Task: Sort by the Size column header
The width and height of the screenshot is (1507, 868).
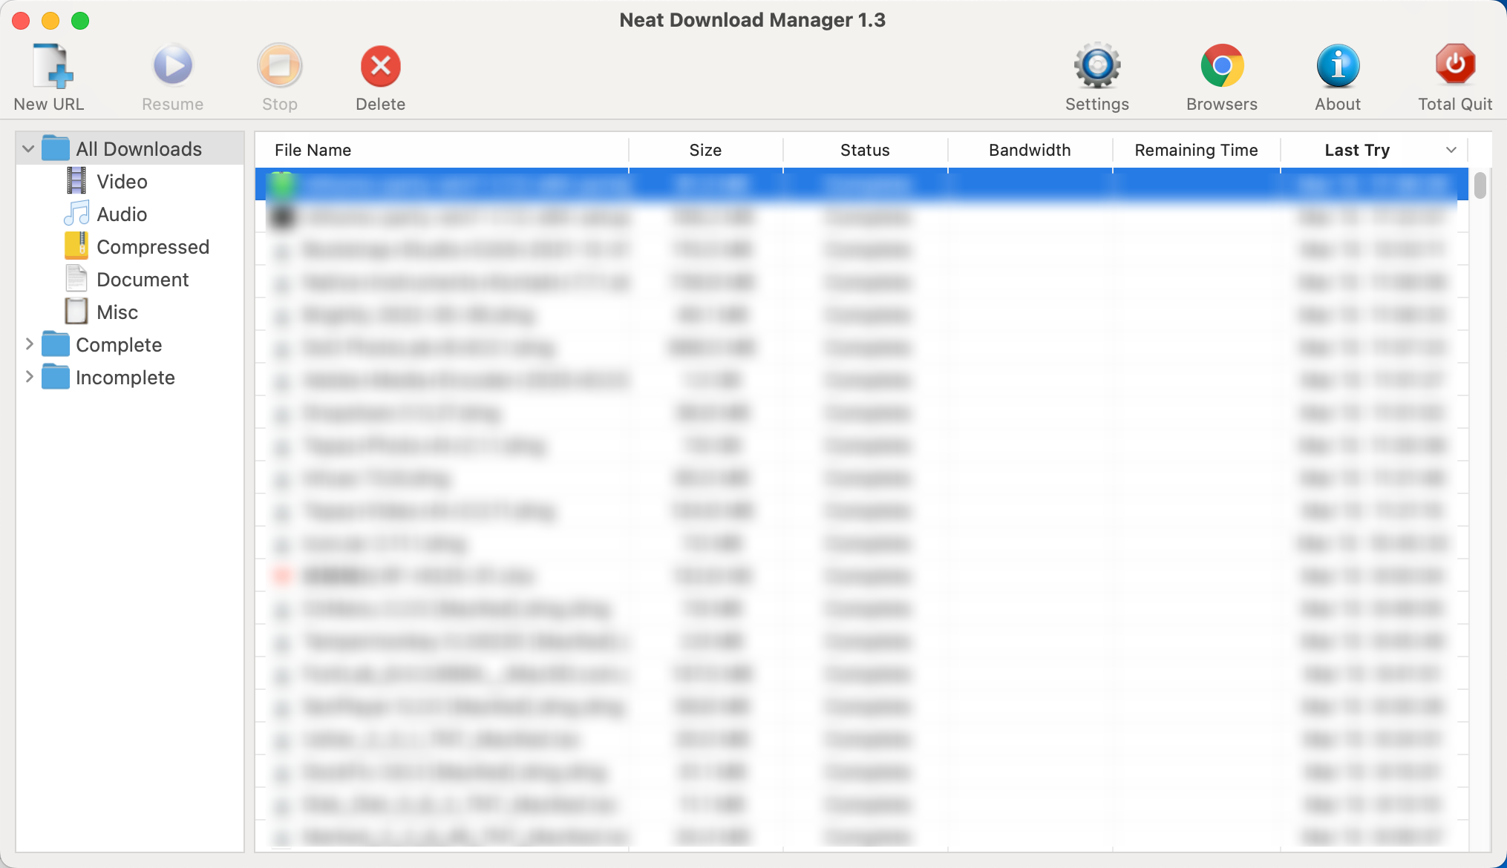Action: click(705, 150)
